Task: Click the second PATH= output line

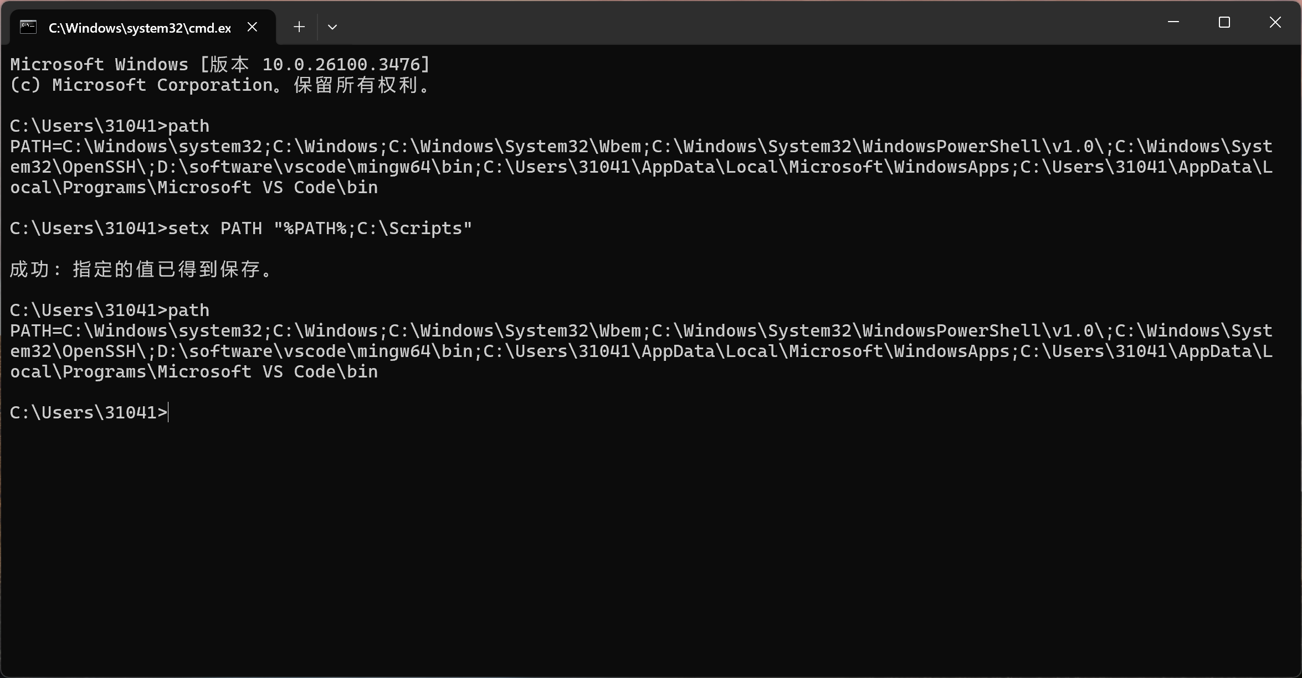Action: (x=641, y=331)
